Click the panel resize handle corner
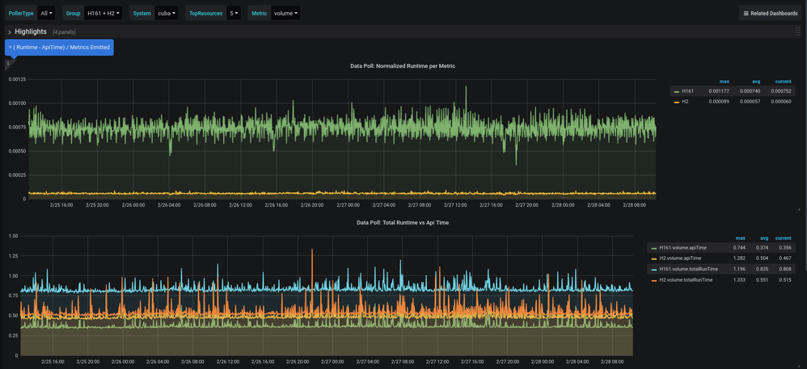807x369 pixels. pos(799,209)
